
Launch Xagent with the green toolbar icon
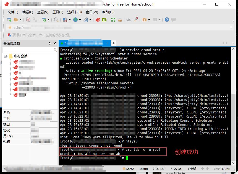point(104,20)
